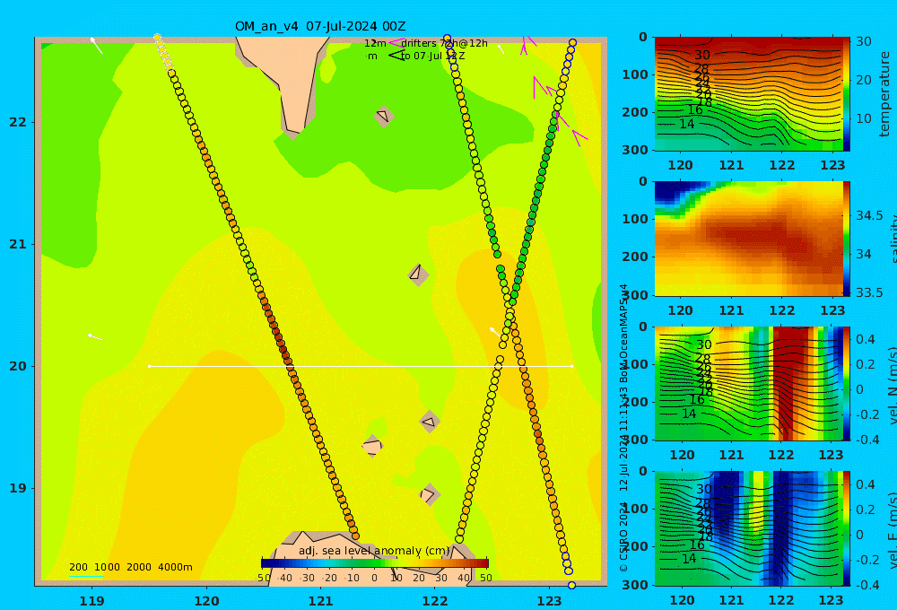This screenshot has width=897, height=610.
Task: Click the map title OM_an_v4 07-Jul-2024 00Z
Action: [320, 26]
